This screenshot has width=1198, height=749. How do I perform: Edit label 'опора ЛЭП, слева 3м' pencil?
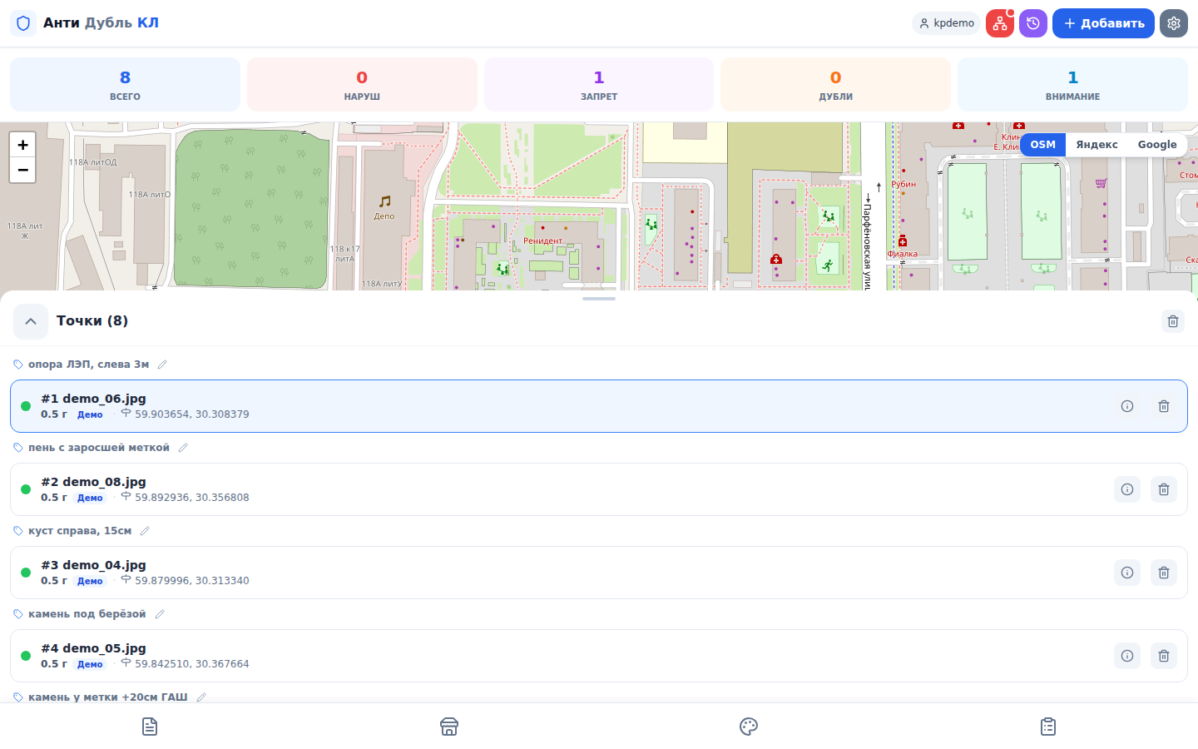(162, 365)
